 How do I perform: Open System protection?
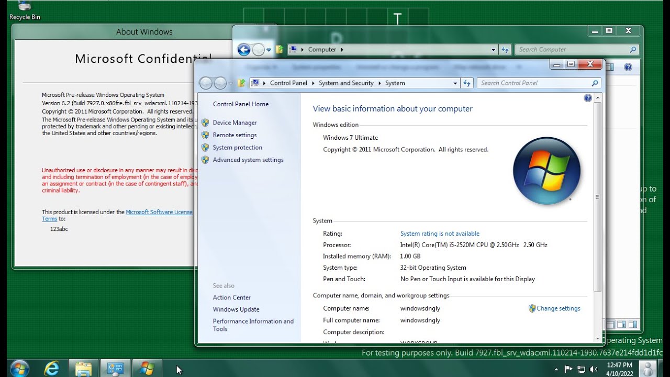point(238,148)
